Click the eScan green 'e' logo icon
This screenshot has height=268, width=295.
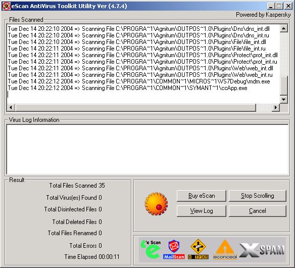point(151,249)
